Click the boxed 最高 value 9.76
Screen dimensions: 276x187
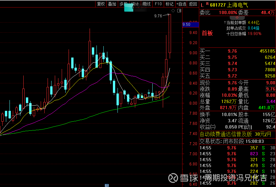(270, 89)
